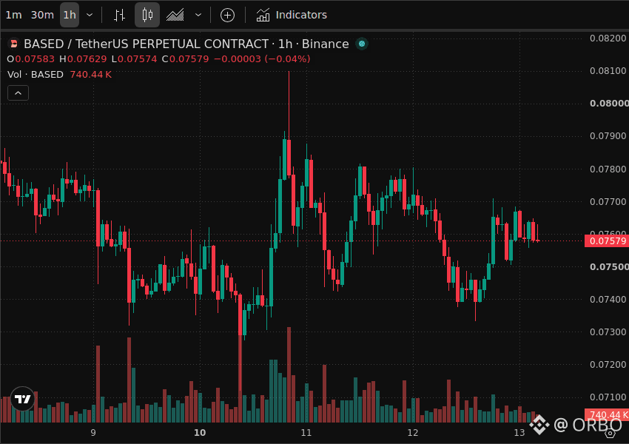Click the volume label 740.44 K on axis
The image size is (629, 444).
click(x=607, y=414)
